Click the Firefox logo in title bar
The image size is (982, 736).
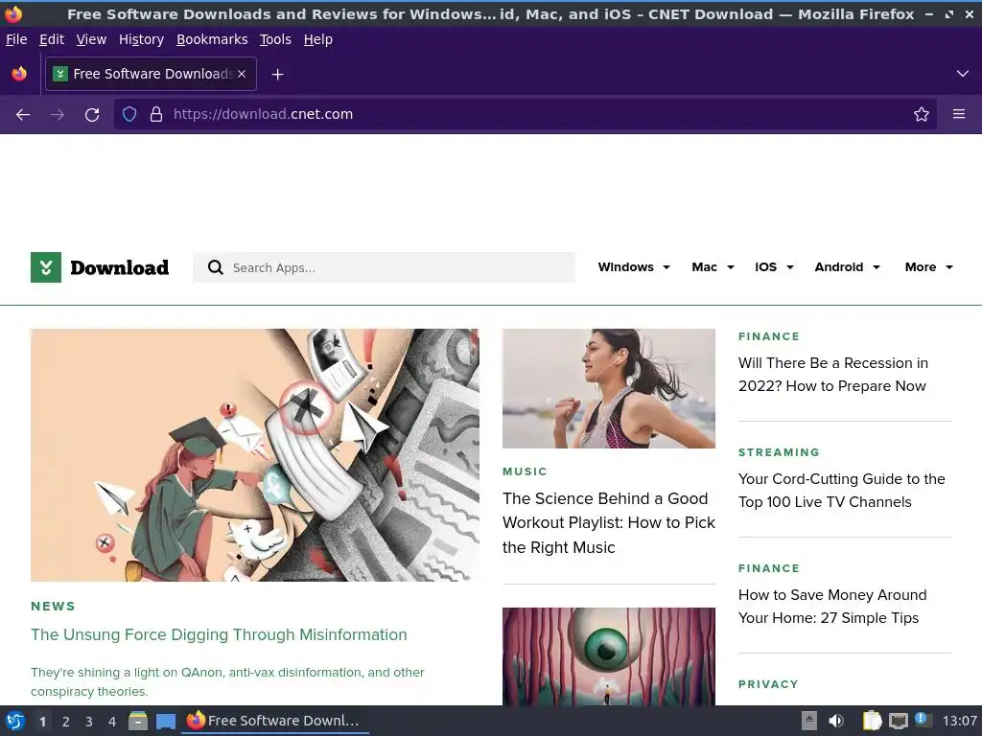[13, 13]
